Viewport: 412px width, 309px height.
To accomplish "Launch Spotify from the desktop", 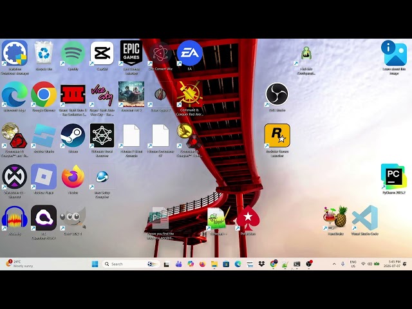I will (x=73, y=53).
